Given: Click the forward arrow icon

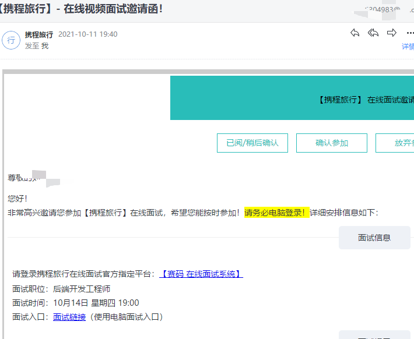Looking at the screenshot, I should pyautogui.click(x=392, y=33).
